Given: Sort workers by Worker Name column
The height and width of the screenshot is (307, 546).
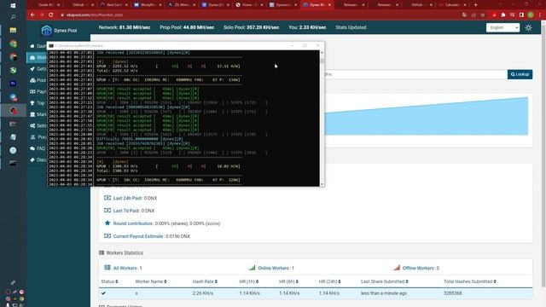Looking at the screenshot, I should tap(151, 281).
